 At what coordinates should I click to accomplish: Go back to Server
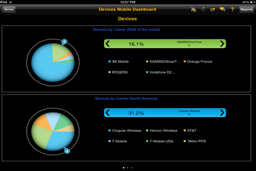(x=8, y=9)
